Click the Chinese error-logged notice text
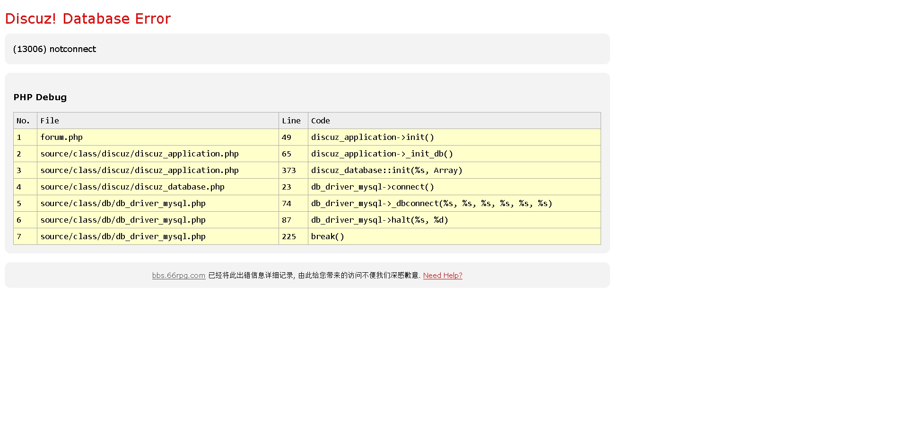 coord(314,276)
